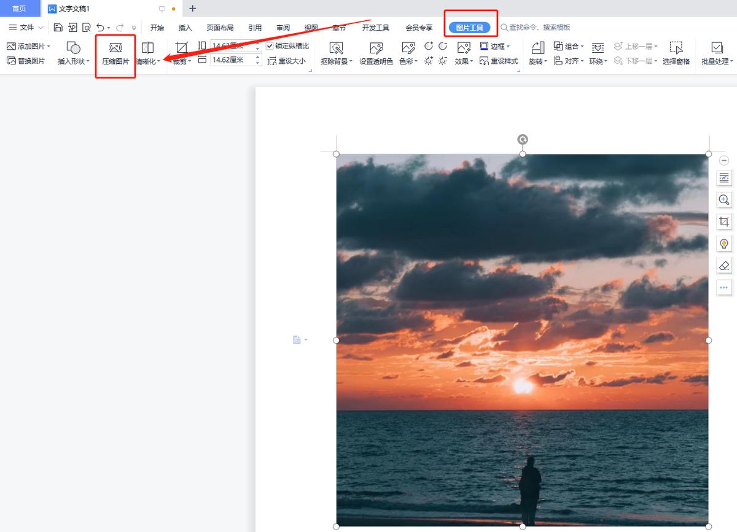
Task: Open the 裁剪 crop tool
Action: coord(182,54)
